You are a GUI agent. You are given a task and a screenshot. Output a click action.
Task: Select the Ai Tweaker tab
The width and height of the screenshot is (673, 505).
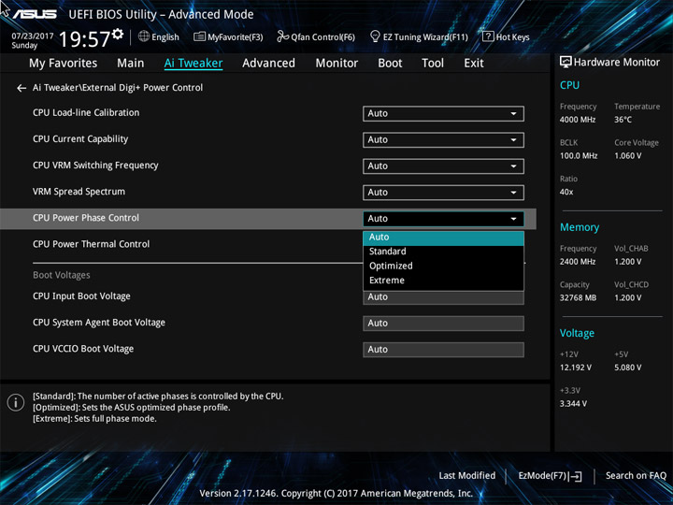193,64
